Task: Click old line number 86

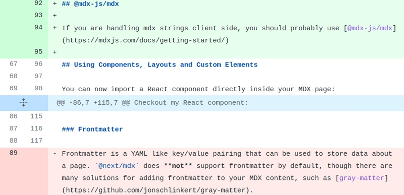Action: [14, 116]
